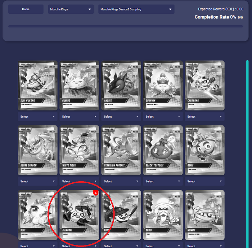The image size is (252, 248).
Task: Select the Jiangshi card thumbnail
Action: (80, 215)
